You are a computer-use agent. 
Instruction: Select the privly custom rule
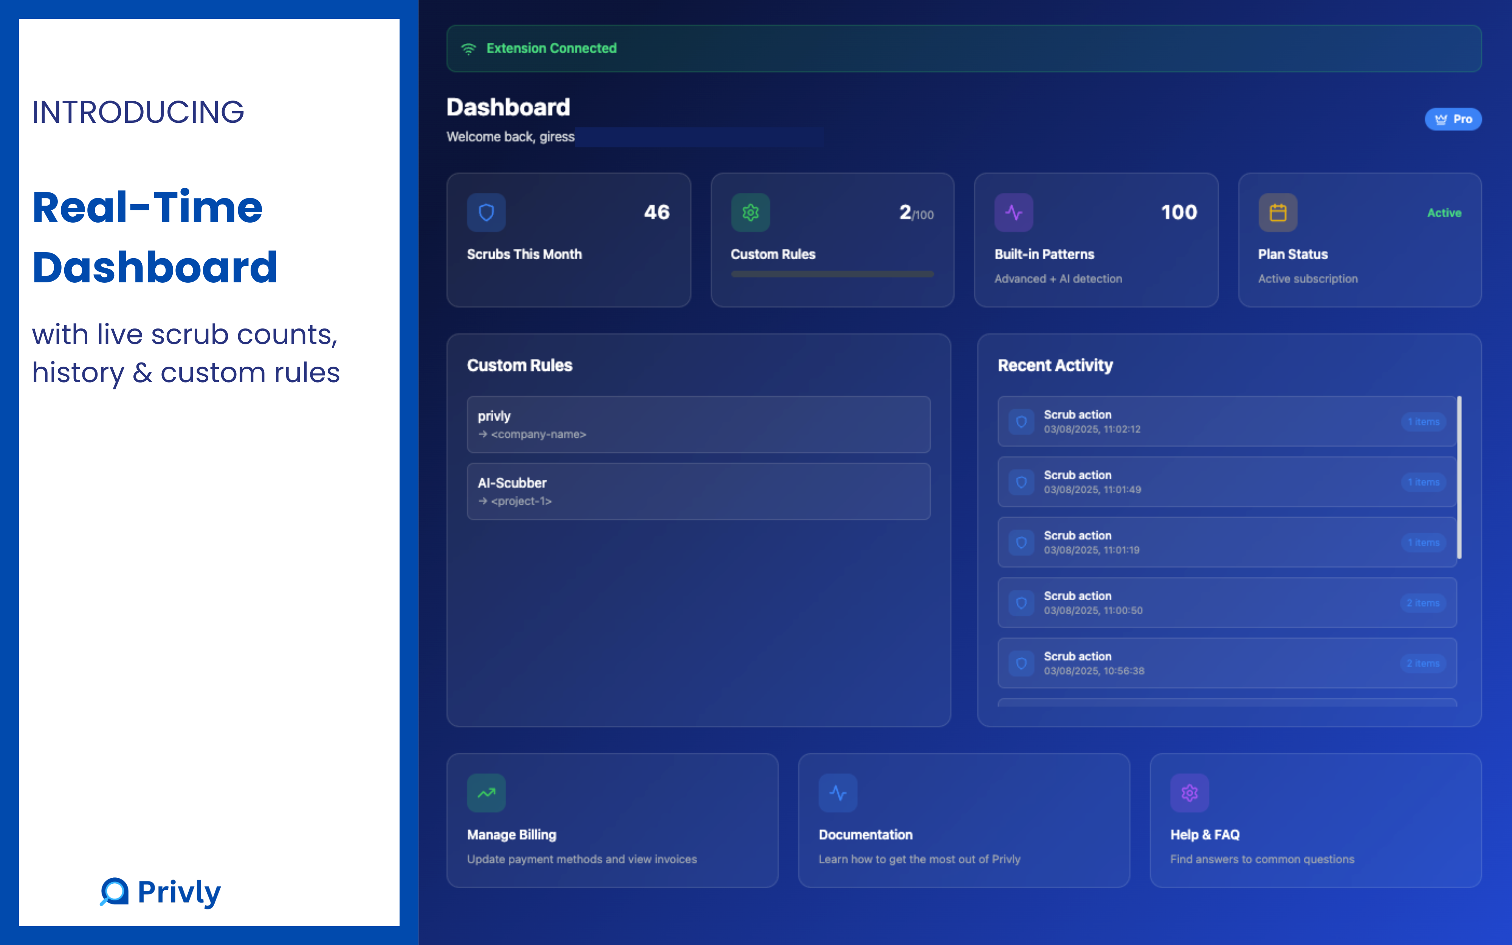(699, 424)
